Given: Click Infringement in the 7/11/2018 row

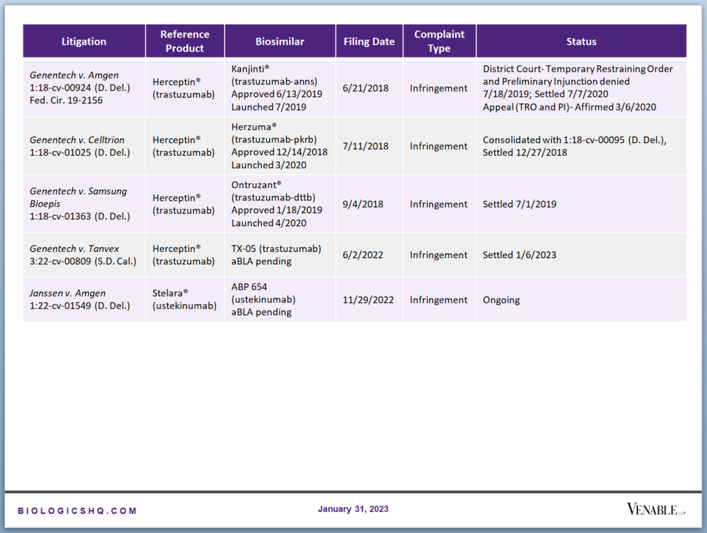Looking at the screenshot, I should (439, 146).
